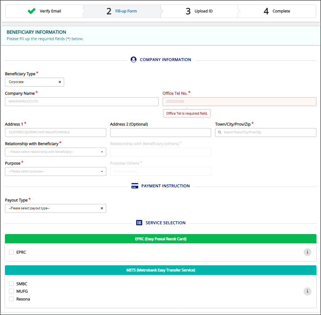Open Relationship with Beneficiary dropdown
Viewport: 321px width, 315px height.
coord(56,152)
